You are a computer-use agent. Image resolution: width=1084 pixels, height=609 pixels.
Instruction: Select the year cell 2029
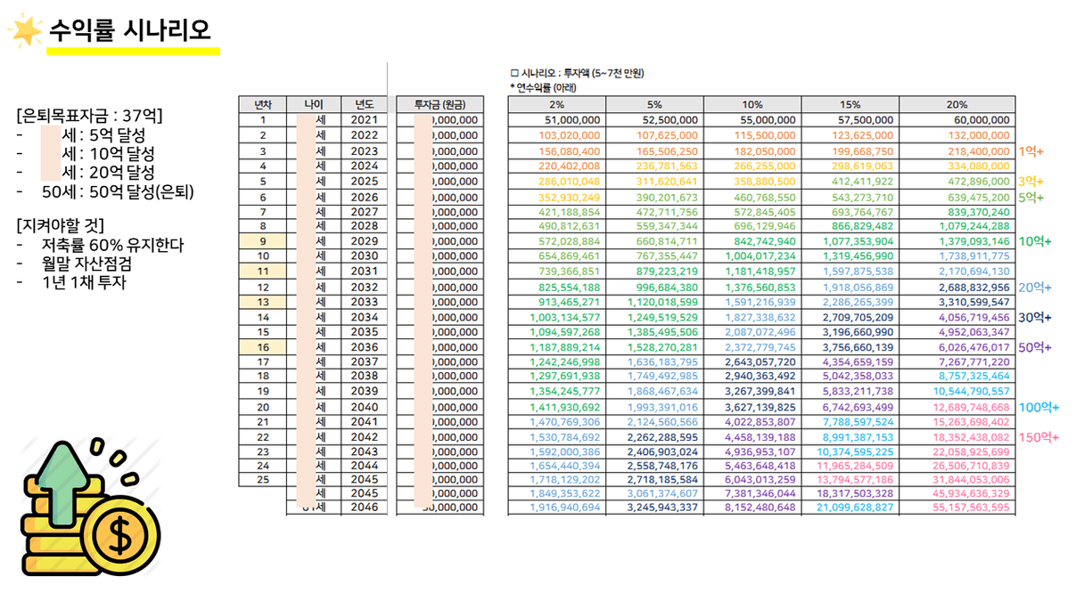(x=365, y=241)
